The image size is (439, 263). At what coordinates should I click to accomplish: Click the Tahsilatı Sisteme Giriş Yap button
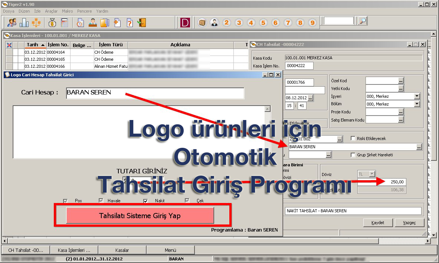(140, 216)
